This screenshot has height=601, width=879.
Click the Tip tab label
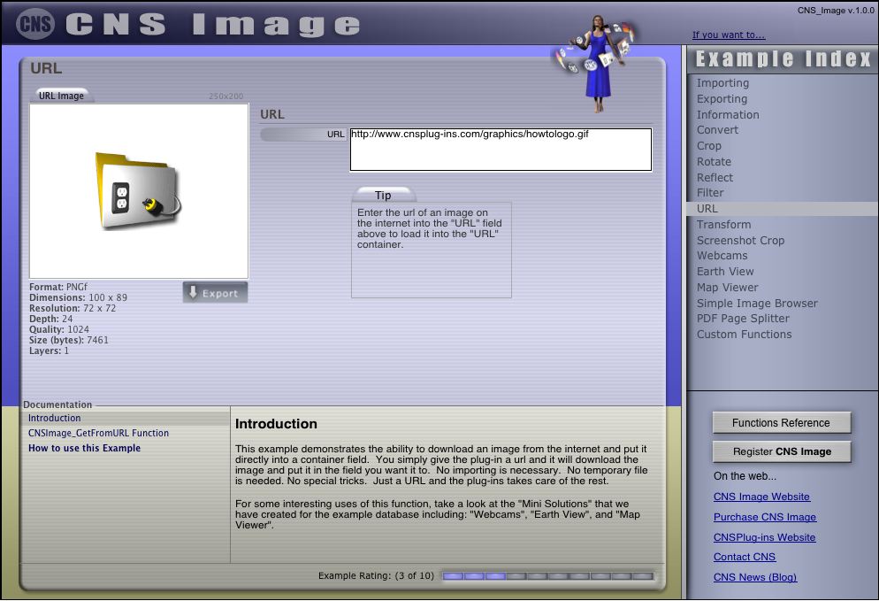383,196
